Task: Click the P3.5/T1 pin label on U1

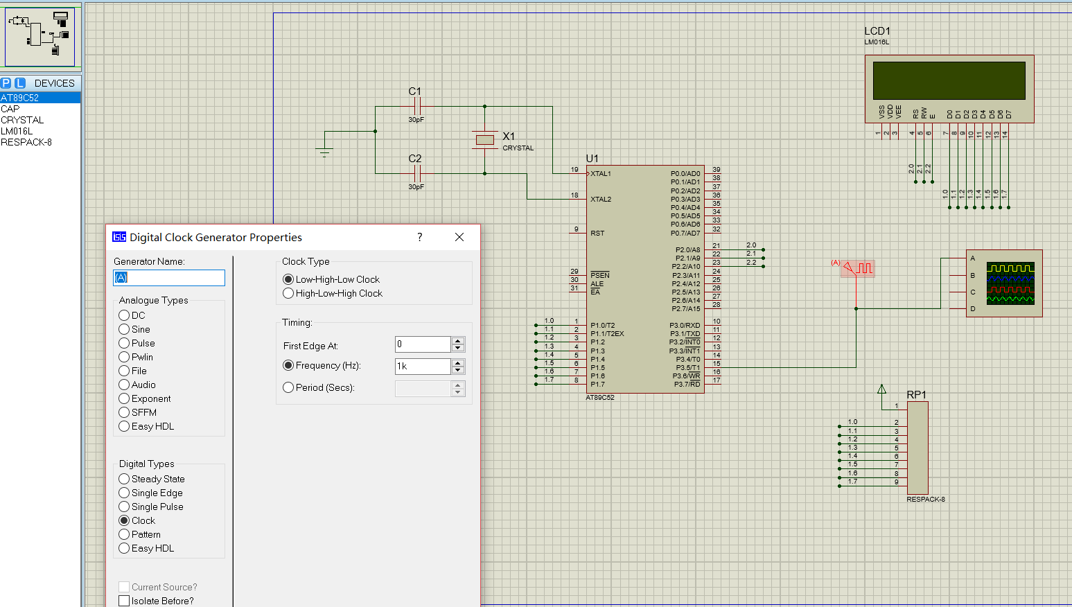Action: [x=688, y=367]
